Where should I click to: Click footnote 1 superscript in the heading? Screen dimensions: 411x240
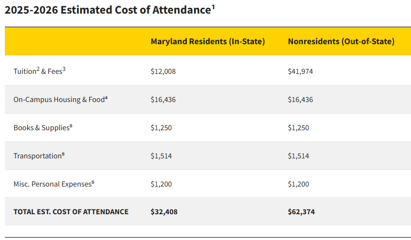click(x=213, y=7)
